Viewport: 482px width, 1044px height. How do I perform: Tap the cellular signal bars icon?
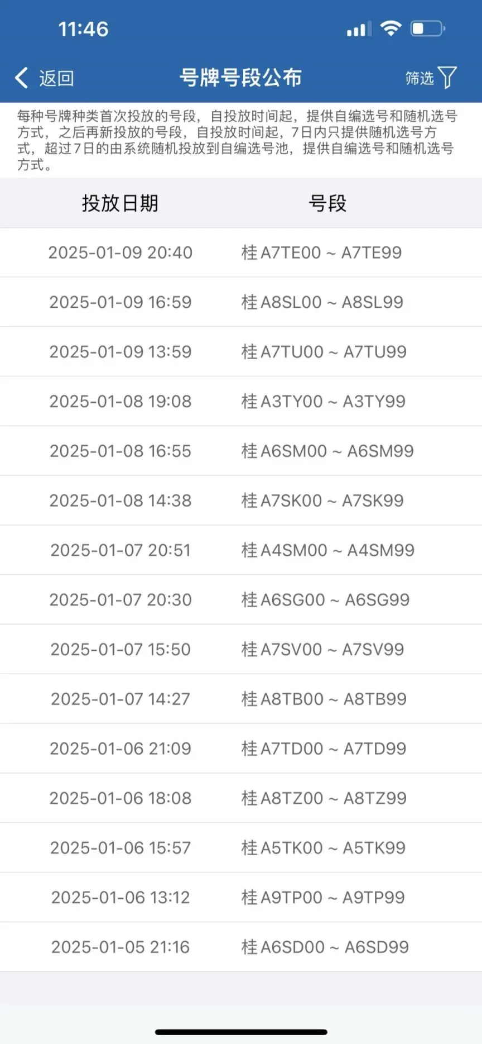pos(359,29)
